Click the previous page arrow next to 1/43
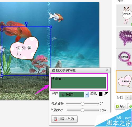Image resolution: width=132 pixels, height=127 pixels. [x=128, y=97]
